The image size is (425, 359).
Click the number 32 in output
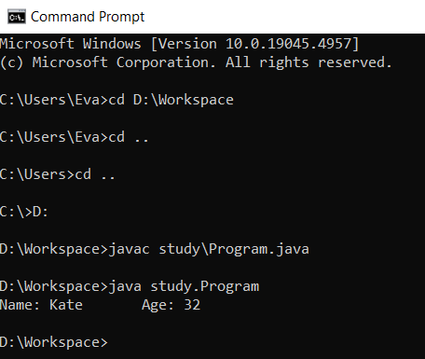pos(192,305)
